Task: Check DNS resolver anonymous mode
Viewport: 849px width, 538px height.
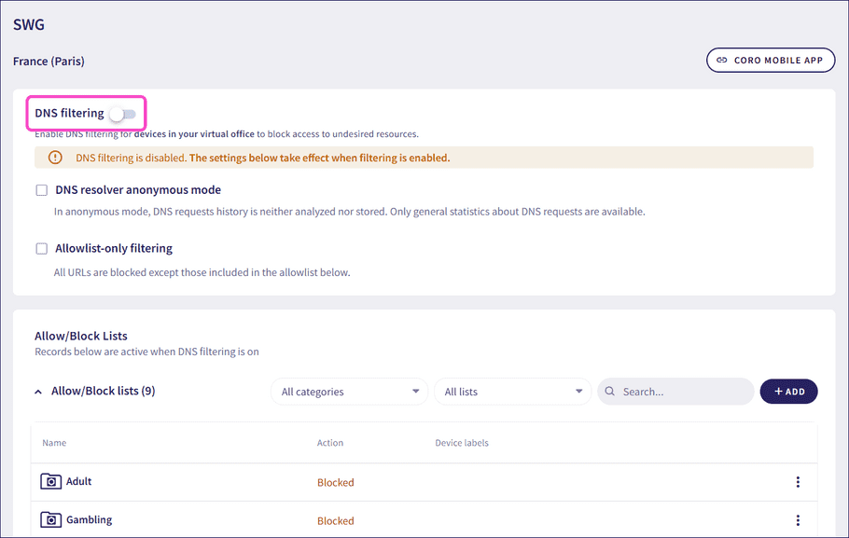Action: [x=41, y=189]
